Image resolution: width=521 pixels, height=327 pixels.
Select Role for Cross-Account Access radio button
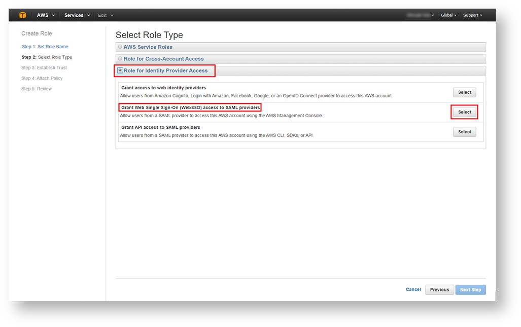pos(120,59)
